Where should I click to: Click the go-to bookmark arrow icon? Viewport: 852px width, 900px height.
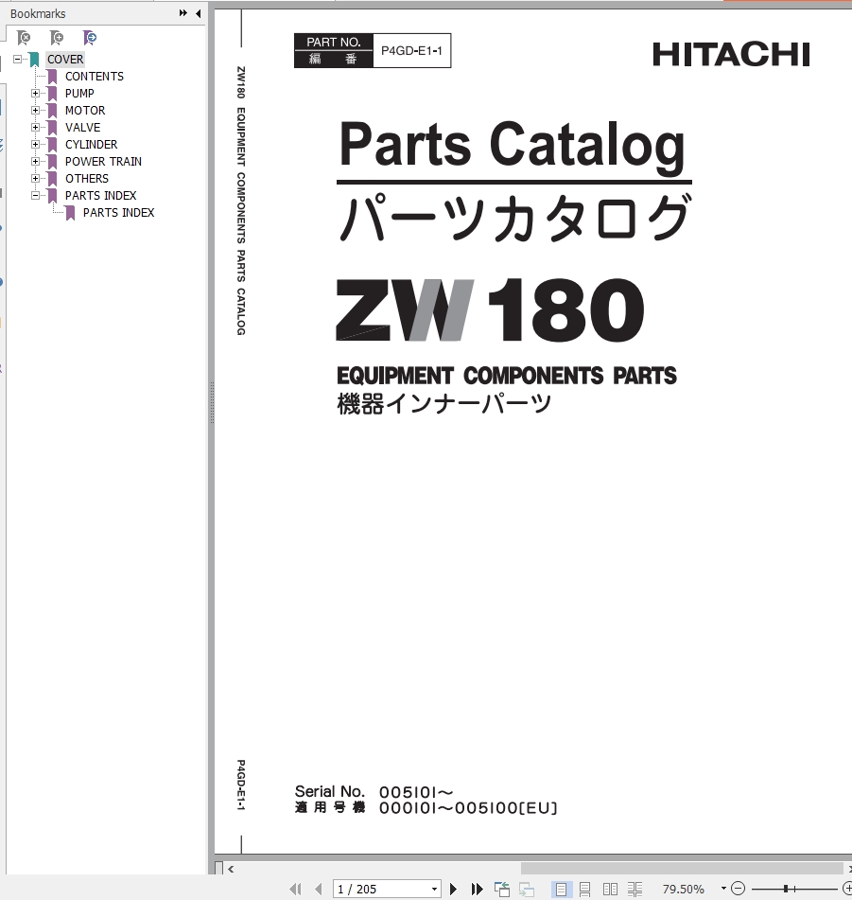point(90,38)
